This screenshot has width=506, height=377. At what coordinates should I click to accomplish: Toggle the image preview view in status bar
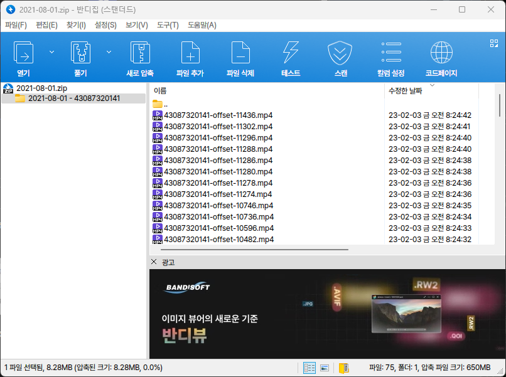point(325,368)
